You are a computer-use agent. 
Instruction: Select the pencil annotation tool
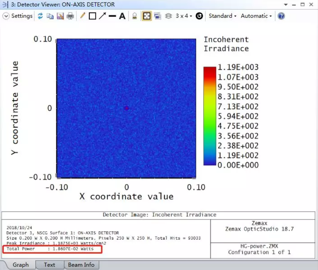coord(83,16)
